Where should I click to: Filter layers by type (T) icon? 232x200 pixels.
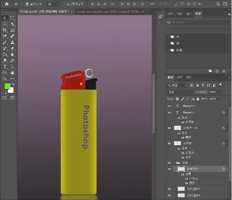[x=203, y=85]
